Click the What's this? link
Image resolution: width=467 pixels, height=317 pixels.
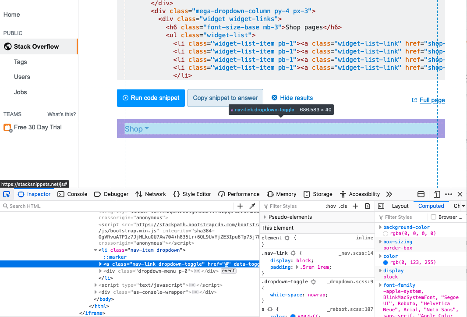tap(62, 114)
